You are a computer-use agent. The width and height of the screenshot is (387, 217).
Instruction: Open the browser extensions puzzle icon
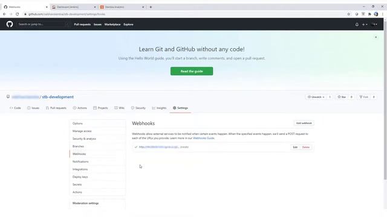tap(369, 14)
